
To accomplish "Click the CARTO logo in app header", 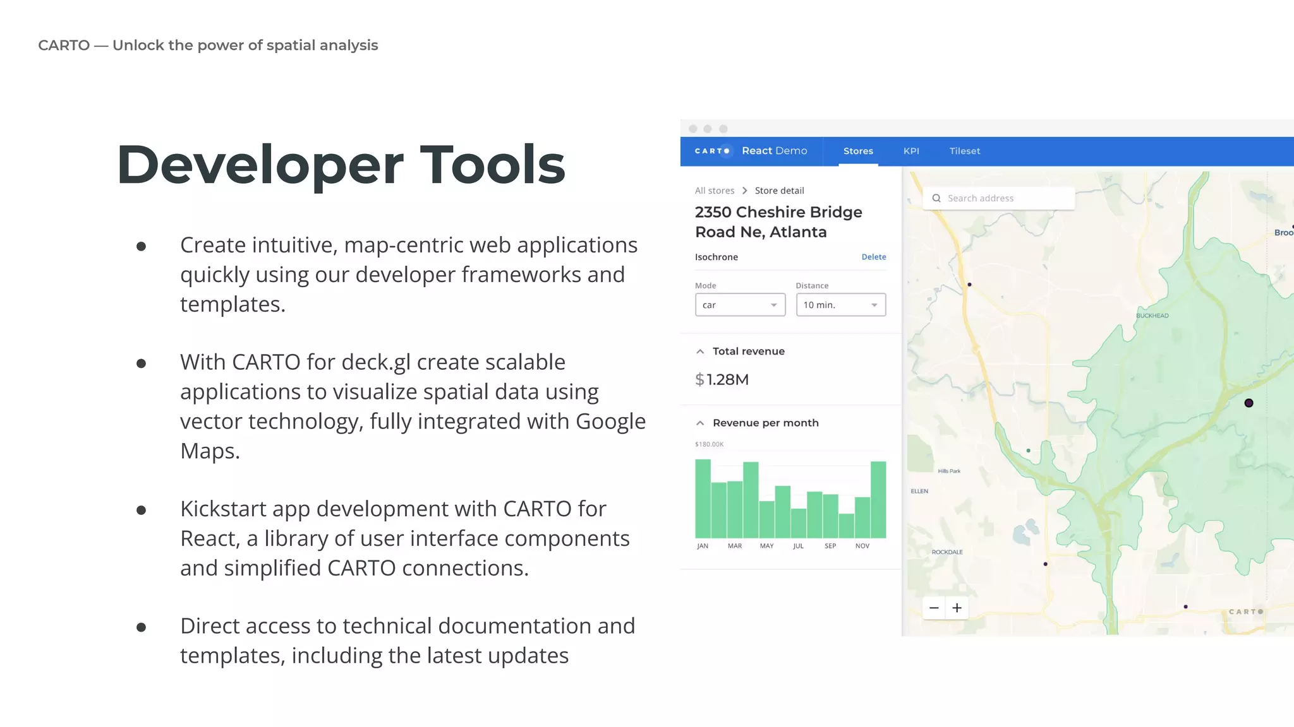I will 712,151.
